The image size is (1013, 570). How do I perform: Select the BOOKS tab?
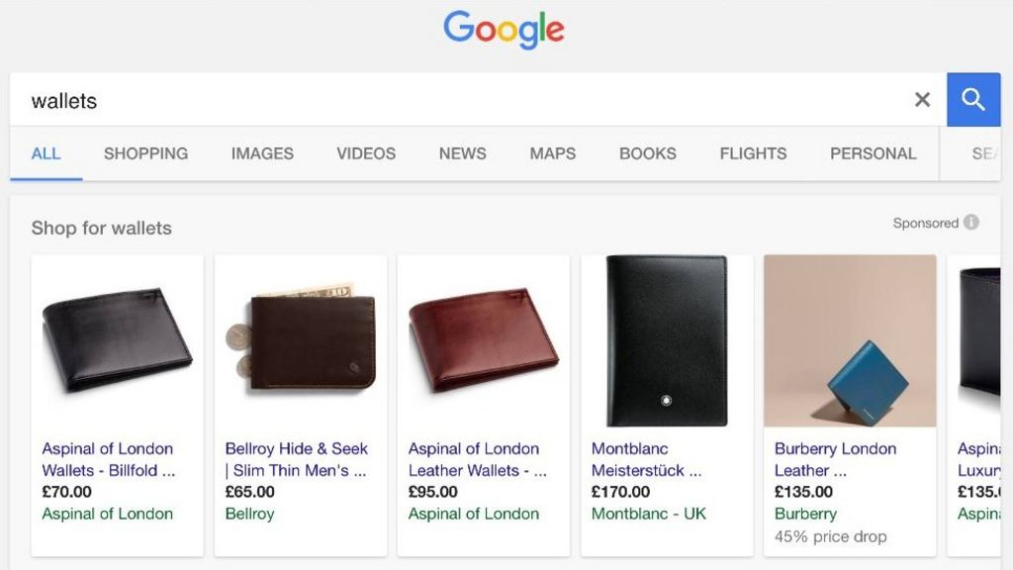tap(647, 153)
